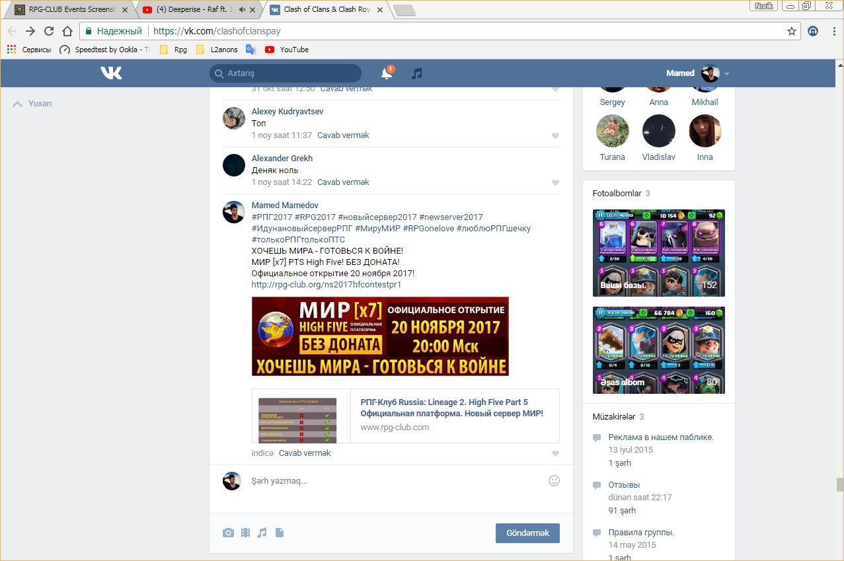Attach a video with the film icon

245,533
